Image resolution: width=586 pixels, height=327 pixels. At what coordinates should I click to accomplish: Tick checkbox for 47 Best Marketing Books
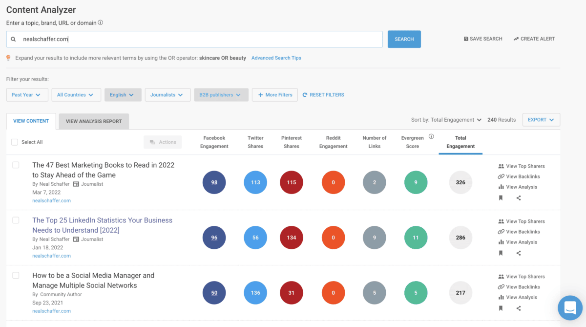point(16,165)
